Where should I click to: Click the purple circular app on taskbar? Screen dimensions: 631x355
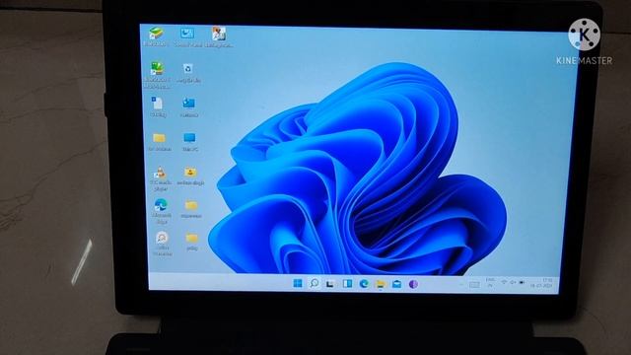tap(413, 284)
